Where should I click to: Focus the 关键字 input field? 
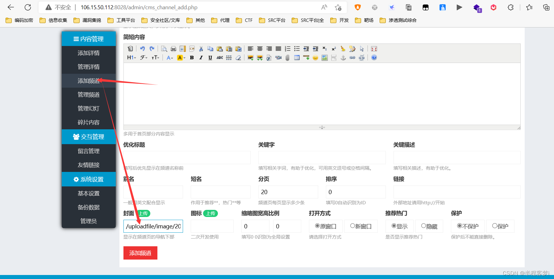coord(322,158)
